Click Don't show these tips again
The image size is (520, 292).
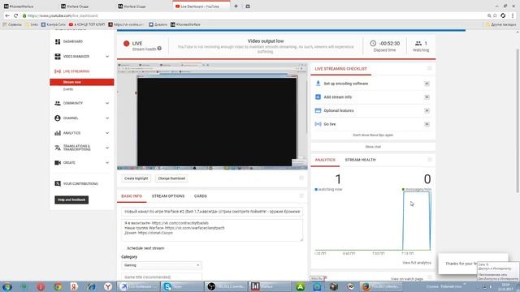click(x=373, y=135)
